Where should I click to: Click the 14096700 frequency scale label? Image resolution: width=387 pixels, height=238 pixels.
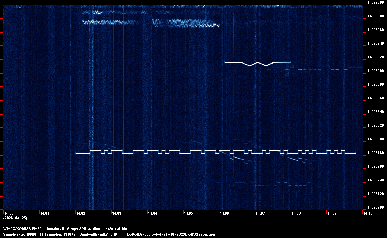pyautogui.click(x=375, y=207)
